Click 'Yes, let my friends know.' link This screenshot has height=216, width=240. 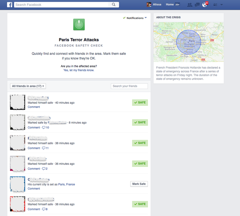tap(79, 70)
